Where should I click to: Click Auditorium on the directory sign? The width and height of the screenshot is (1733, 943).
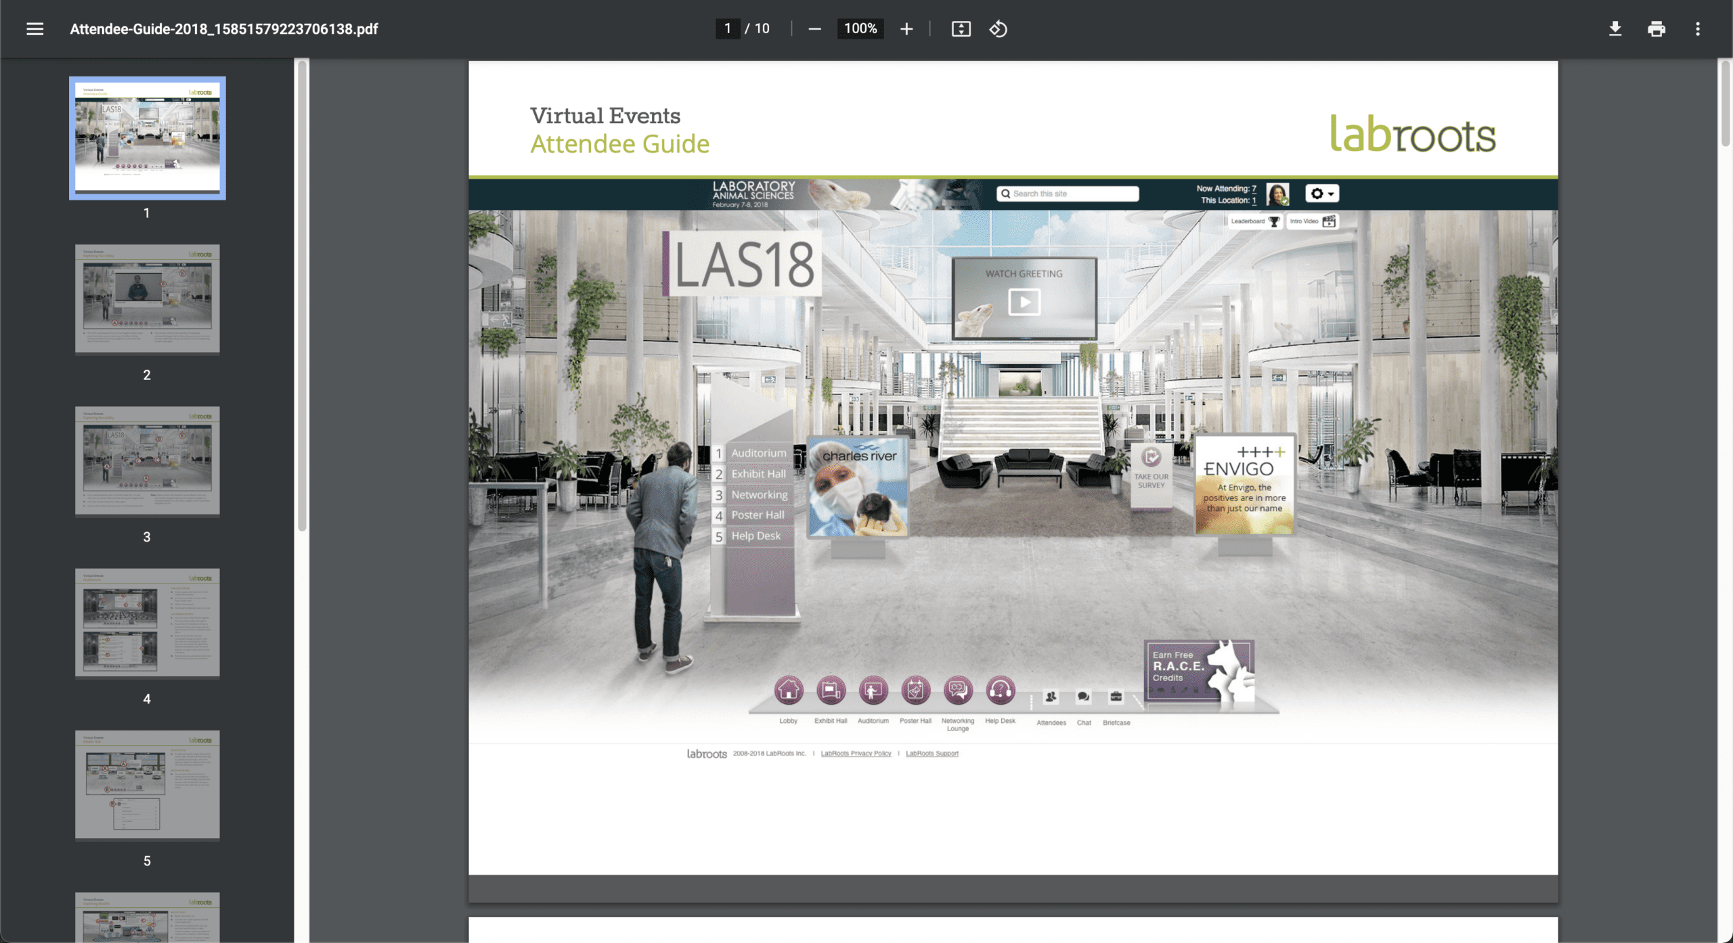pyautogui.click(x=758, y=453)
